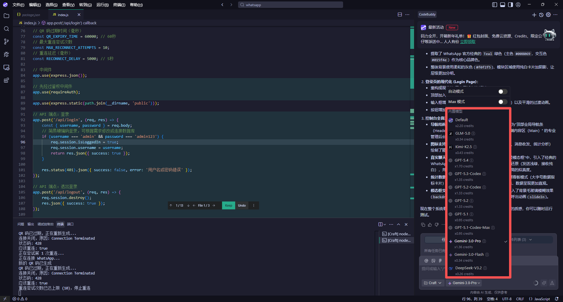The height and width of the screenshot is (302, 563).
Task: Open the Explorer view in activity bar
Action: click(x=6, y=16)
